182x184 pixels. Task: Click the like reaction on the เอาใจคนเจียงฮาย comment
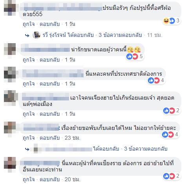pyautogui.click(x=166, y=111)
